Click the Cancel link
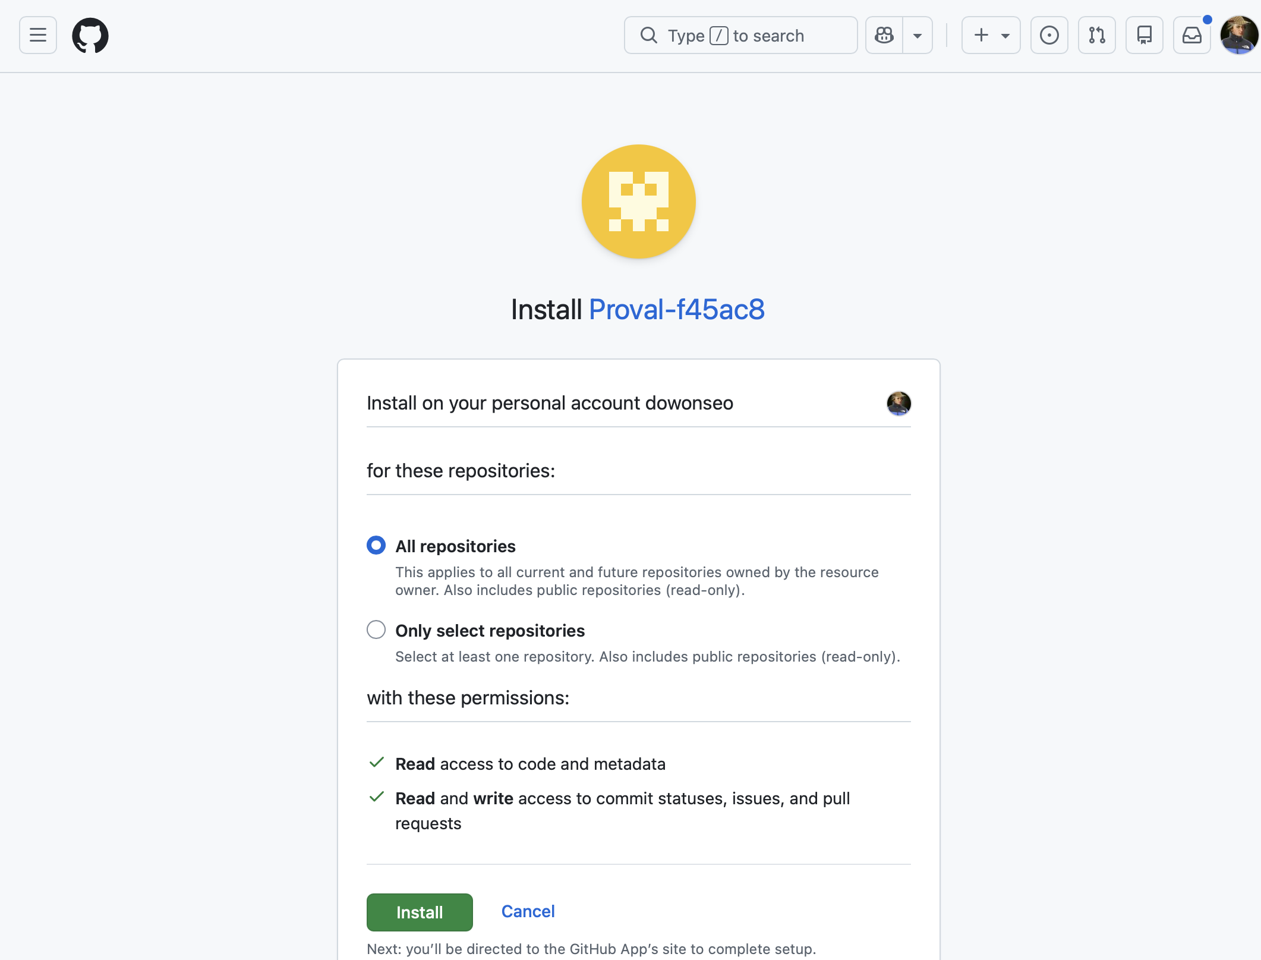The image size is (1261, 960). point(528,911)
